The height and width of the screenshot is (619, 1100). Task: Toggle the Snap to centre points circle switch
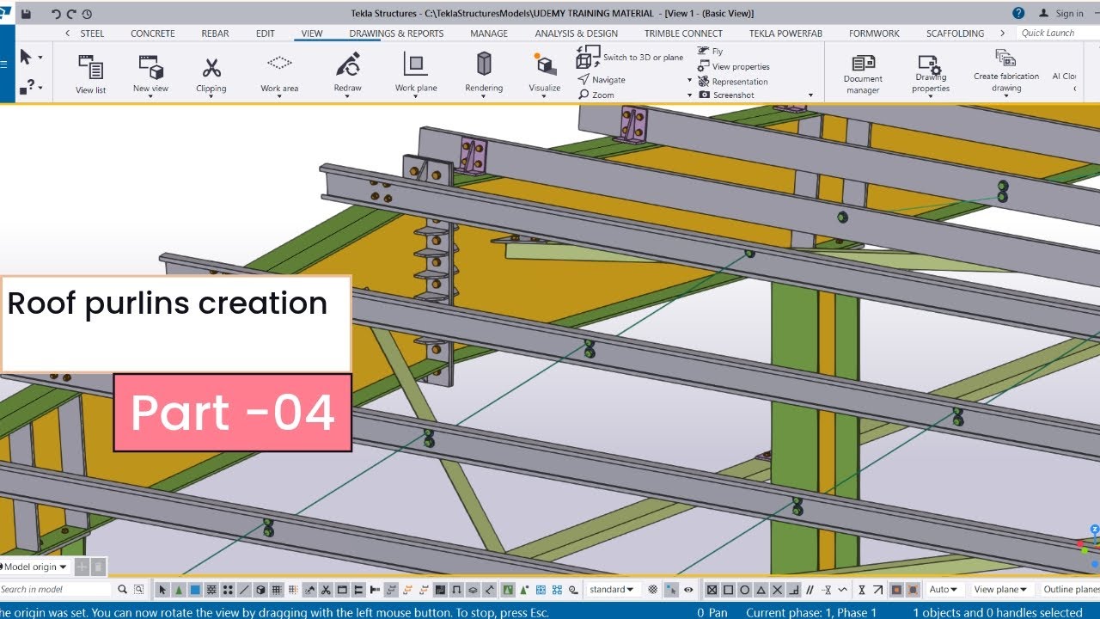(x=744, y=590)
